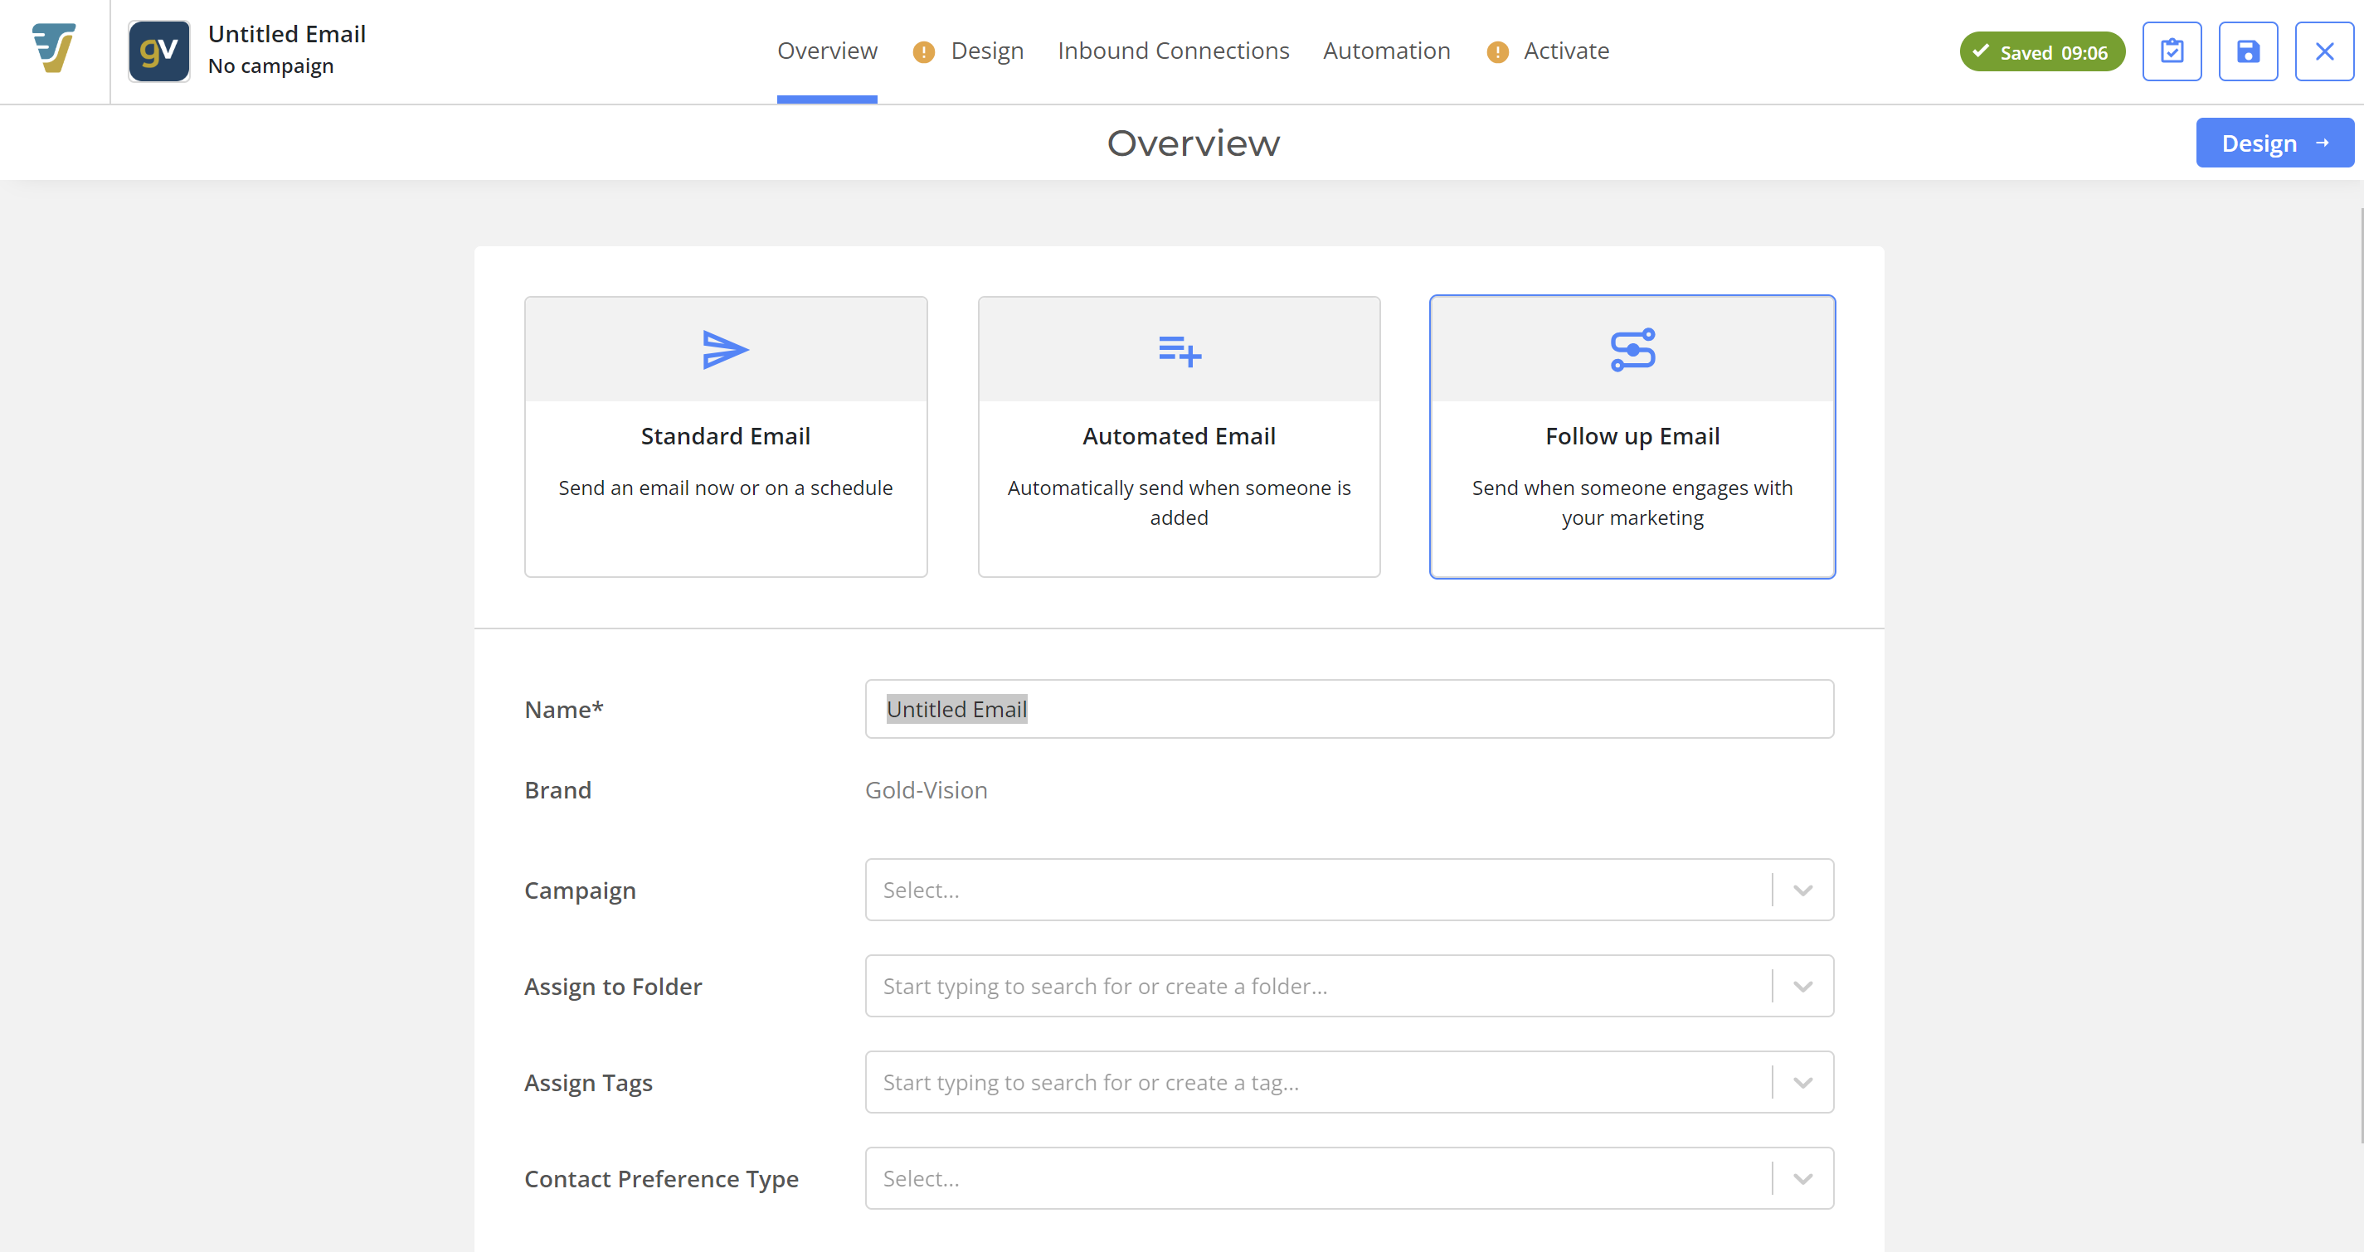
Task: Click the Untitled Email title in header
Action: [287, 34]
